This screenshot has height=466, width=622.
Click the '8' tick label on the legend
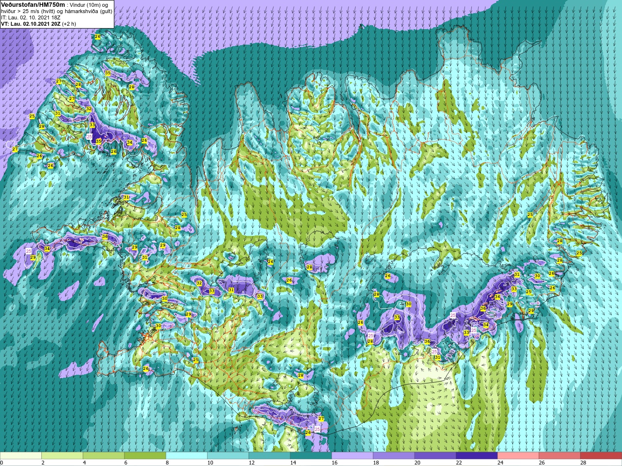pyautogui.click(x=167, y=463)
